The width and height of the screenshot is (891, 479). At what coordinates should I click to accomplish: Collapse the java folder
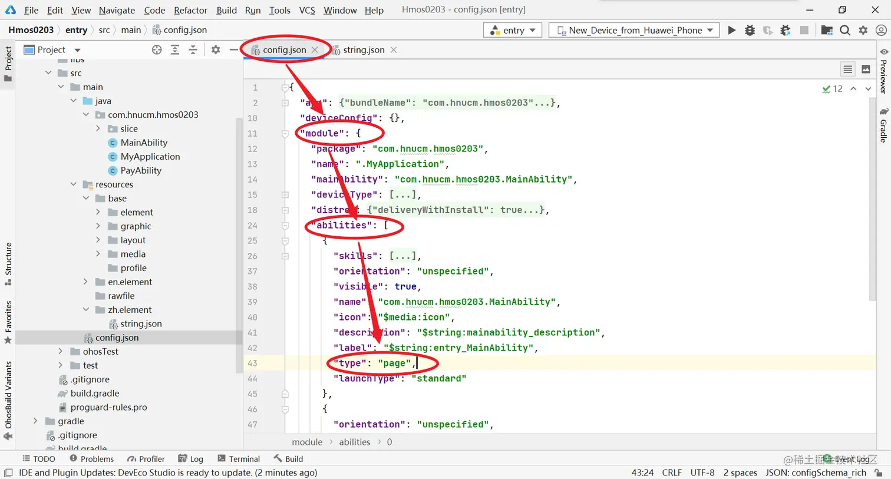click(73, 101)
